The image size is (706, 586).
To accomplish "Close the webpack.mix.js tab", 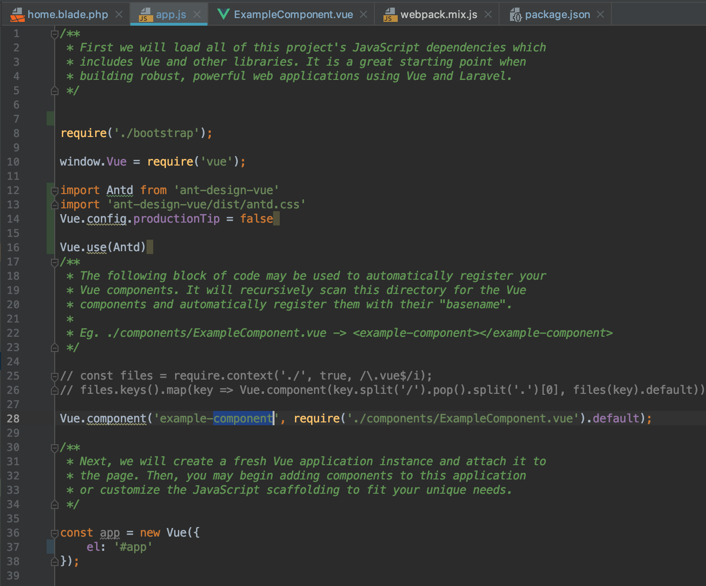I will pyautogui.click(x=488, y=14).
